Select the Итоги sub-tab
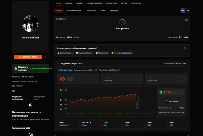The height and width of the screenshot is (136, 203). (x=59, y=11)
